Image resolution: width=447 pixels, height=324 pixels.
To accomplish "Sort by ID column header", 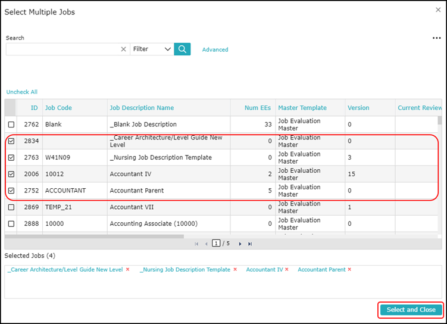I will [34, 108].
